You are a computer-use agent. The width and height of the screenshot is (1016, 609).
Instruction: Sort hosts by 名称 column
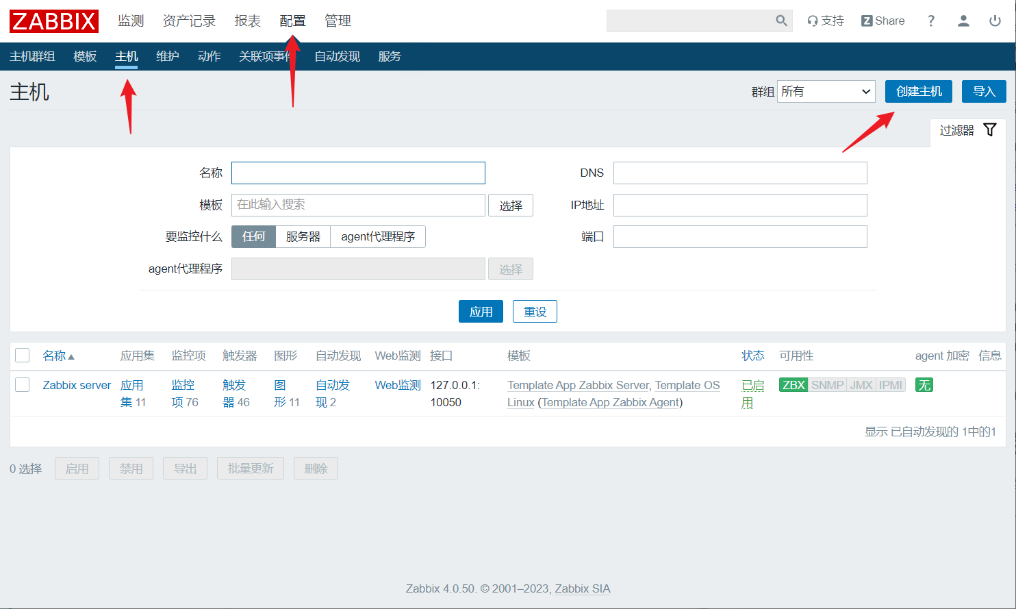(55, 356)
